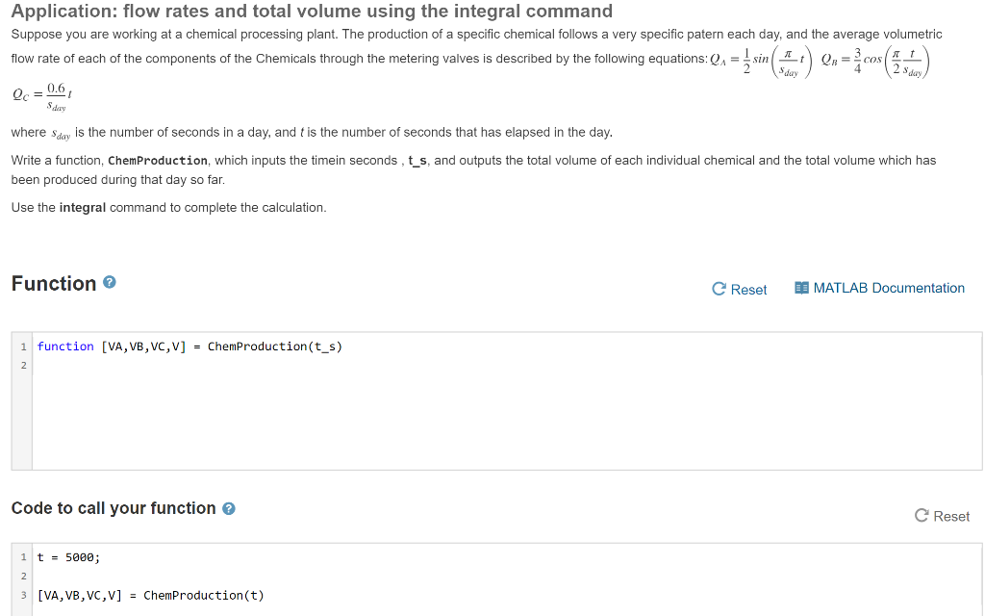The height and width of the screenshot is (616, 985).
Task: Click the help icon beside the Function heading
Action: [108, 283]
